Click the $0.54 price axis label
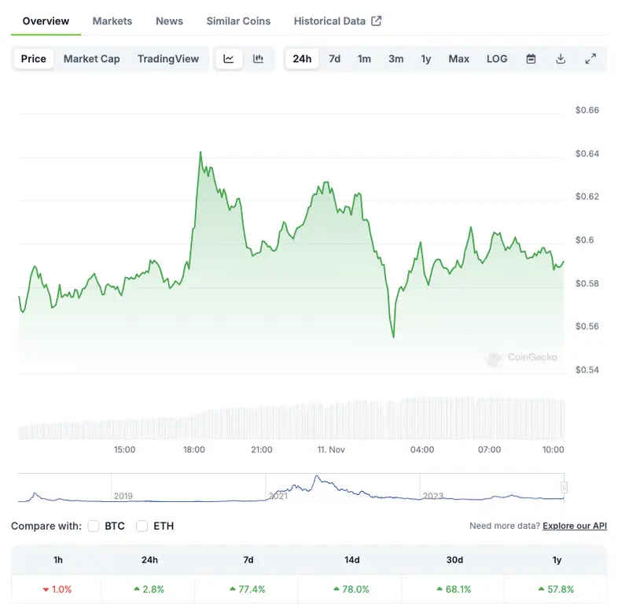 pyautogui.click(x=587, y=370)
